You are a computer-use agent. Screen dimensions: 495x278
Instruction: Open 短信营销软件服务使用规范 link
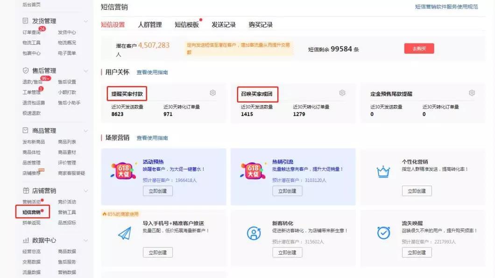tap(446, 7)
